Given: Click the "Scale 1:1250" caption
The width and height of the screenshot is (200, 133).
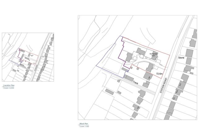Looking at the screenshot, I should pos(9,88).
